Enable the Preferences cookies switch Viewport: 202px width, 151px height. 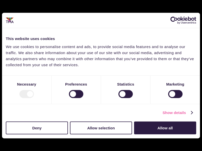point(76,94)
